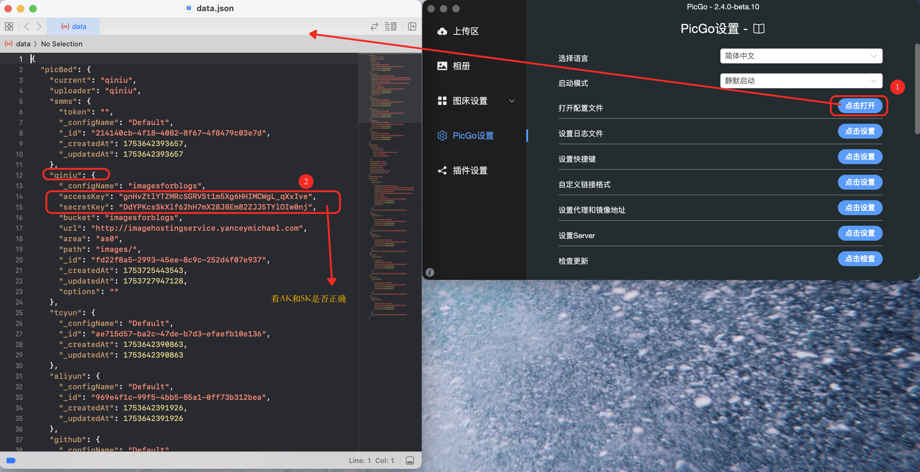Add an editor pane with the split icon
The image size is (920, 472).
point(412,26)
